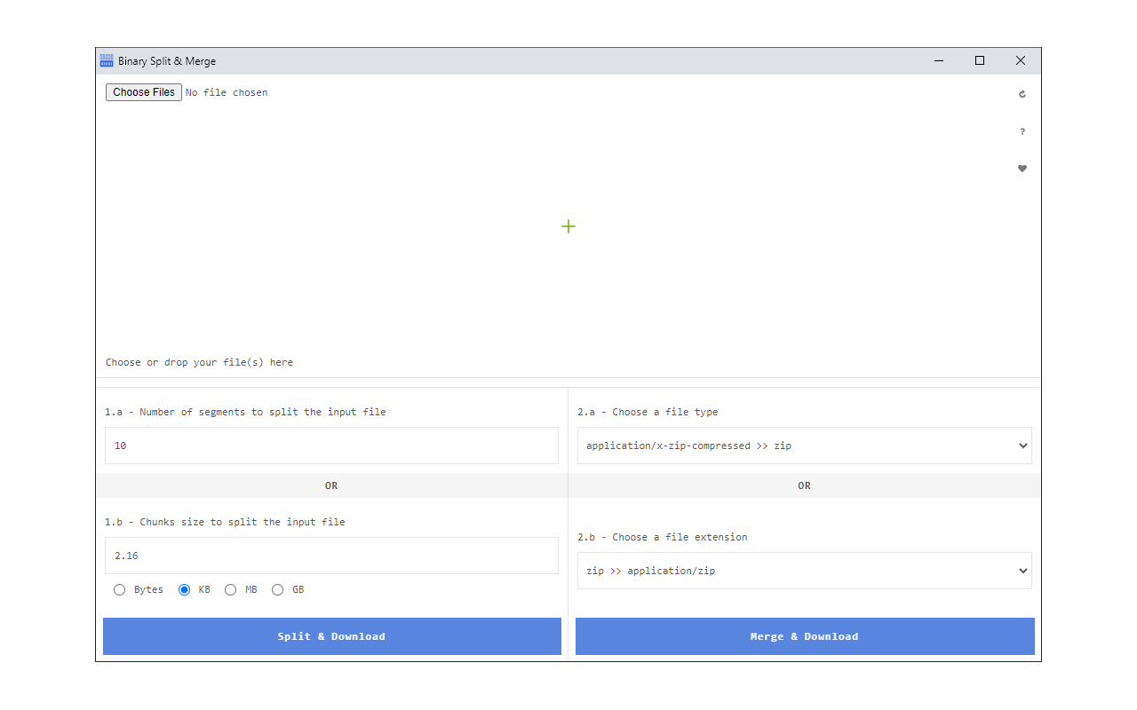Click the number of segments field showing 10
1137x710 pixels.
(331, 446)
